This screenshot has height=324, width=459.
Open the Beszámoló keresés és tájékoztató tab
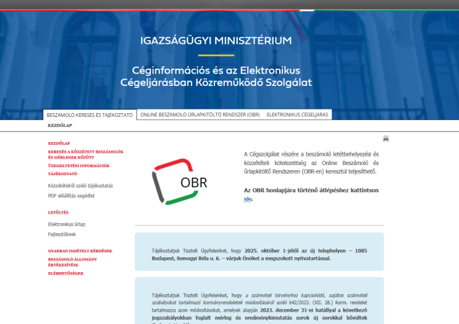coord(90,115)
